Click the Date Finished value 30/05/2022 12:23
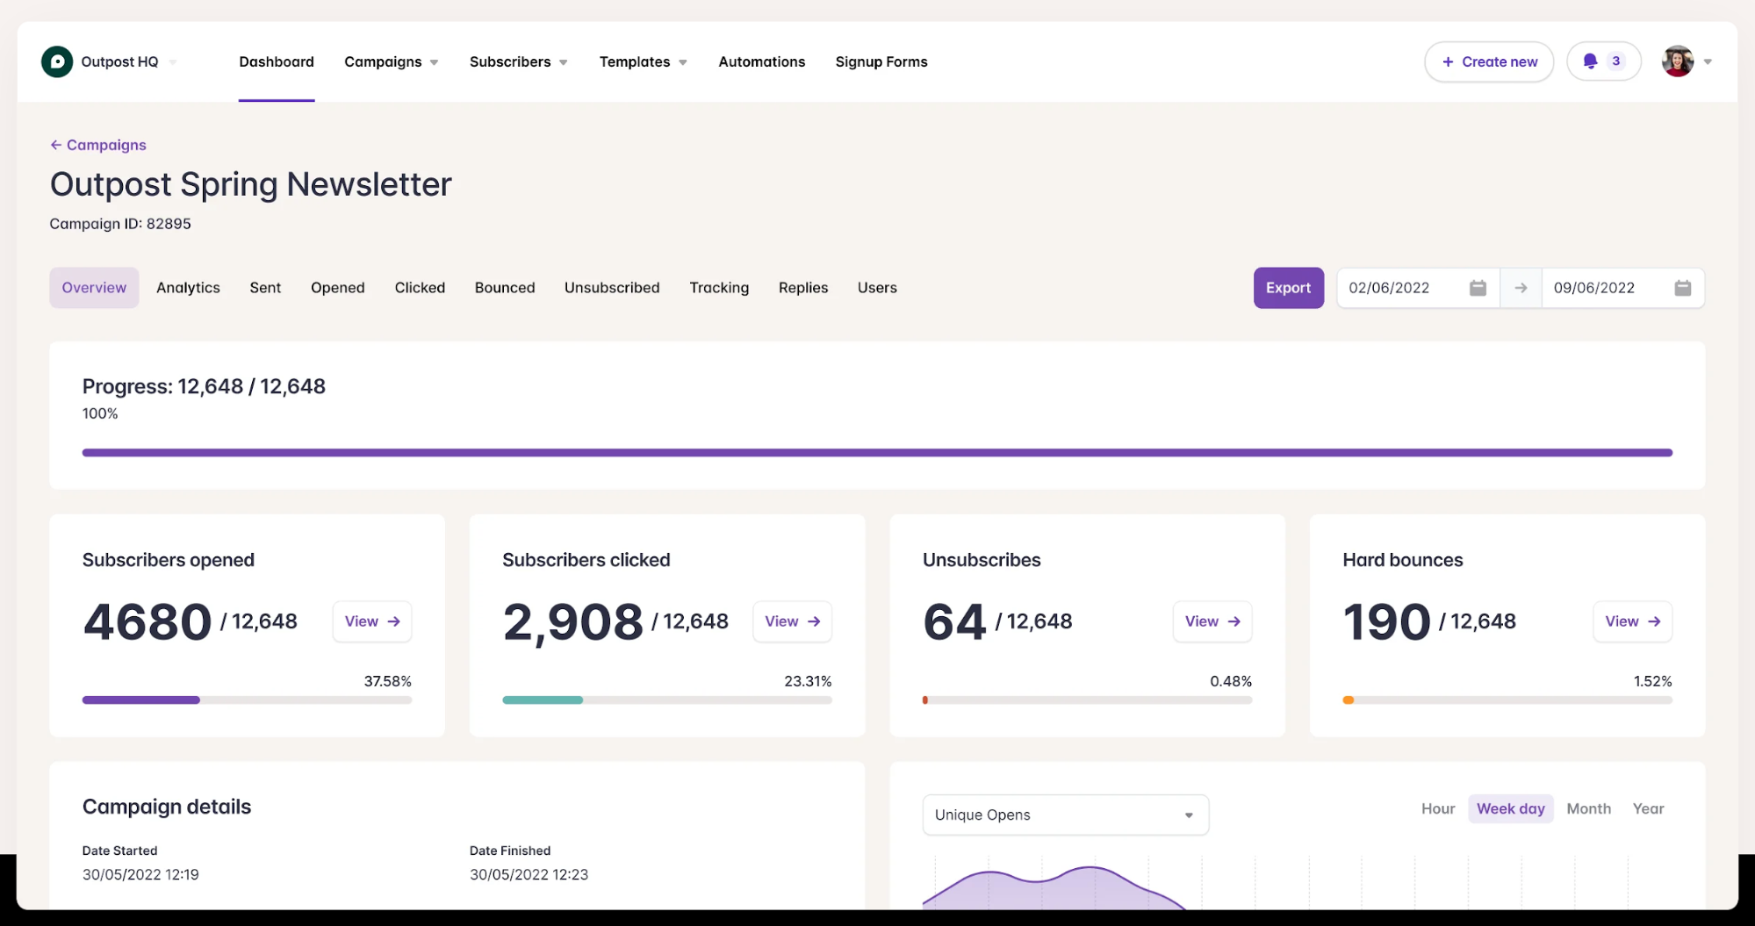The width and height of the screenshot is (1755, 926). (x=529, y=874)
